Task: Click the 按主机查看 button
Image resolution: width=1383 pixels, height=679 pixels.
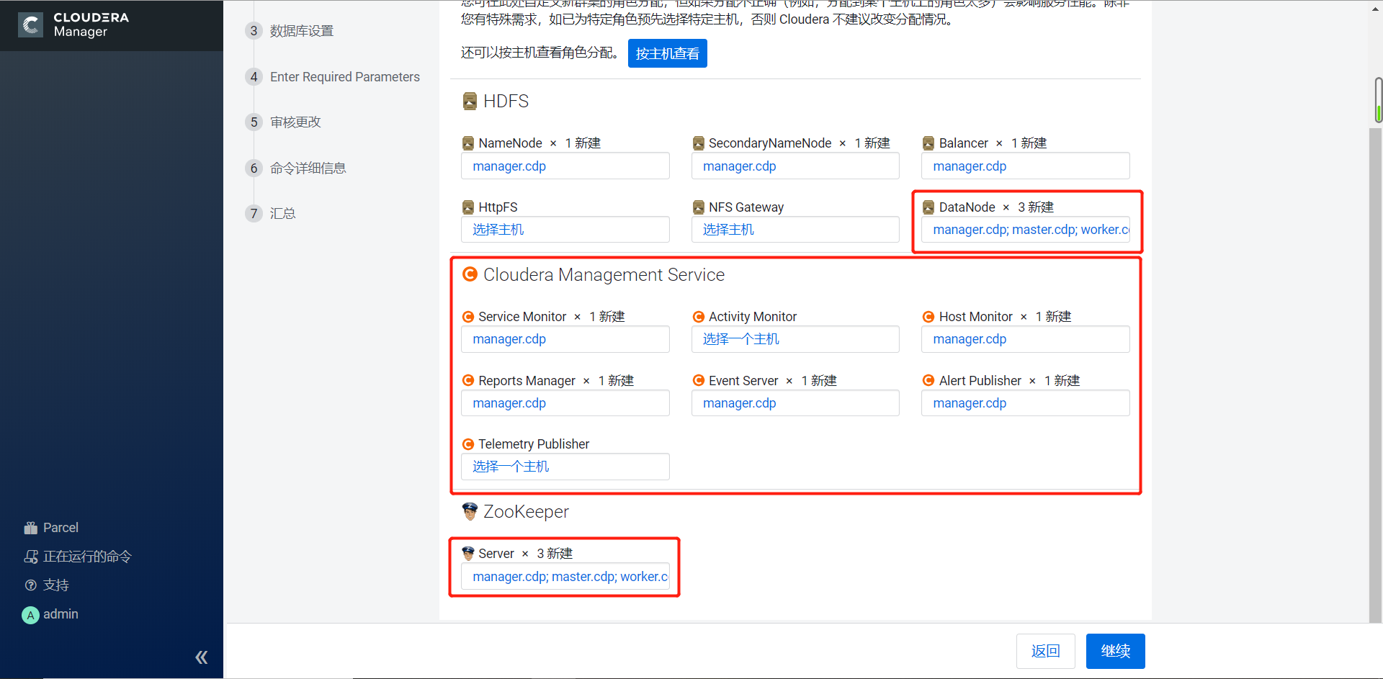Action: (667, 53)
